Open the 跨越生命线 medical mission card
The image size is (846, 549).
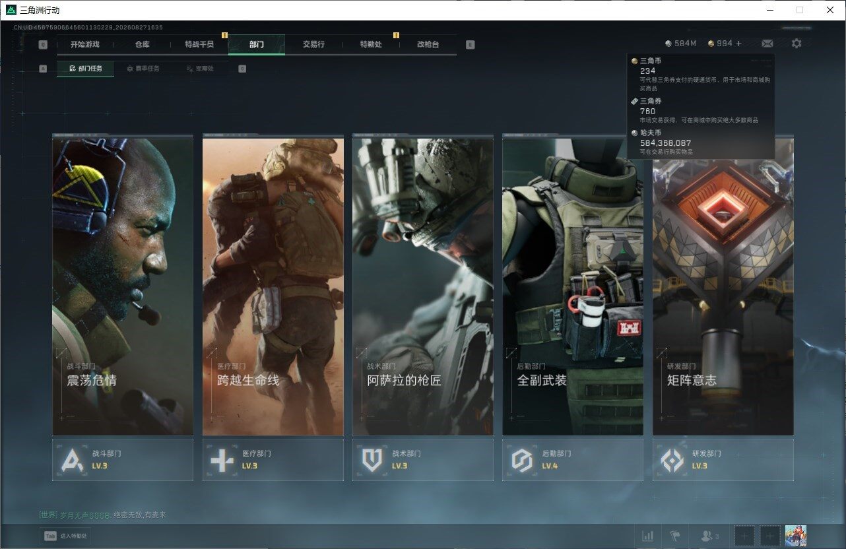(x=273, y=285)
